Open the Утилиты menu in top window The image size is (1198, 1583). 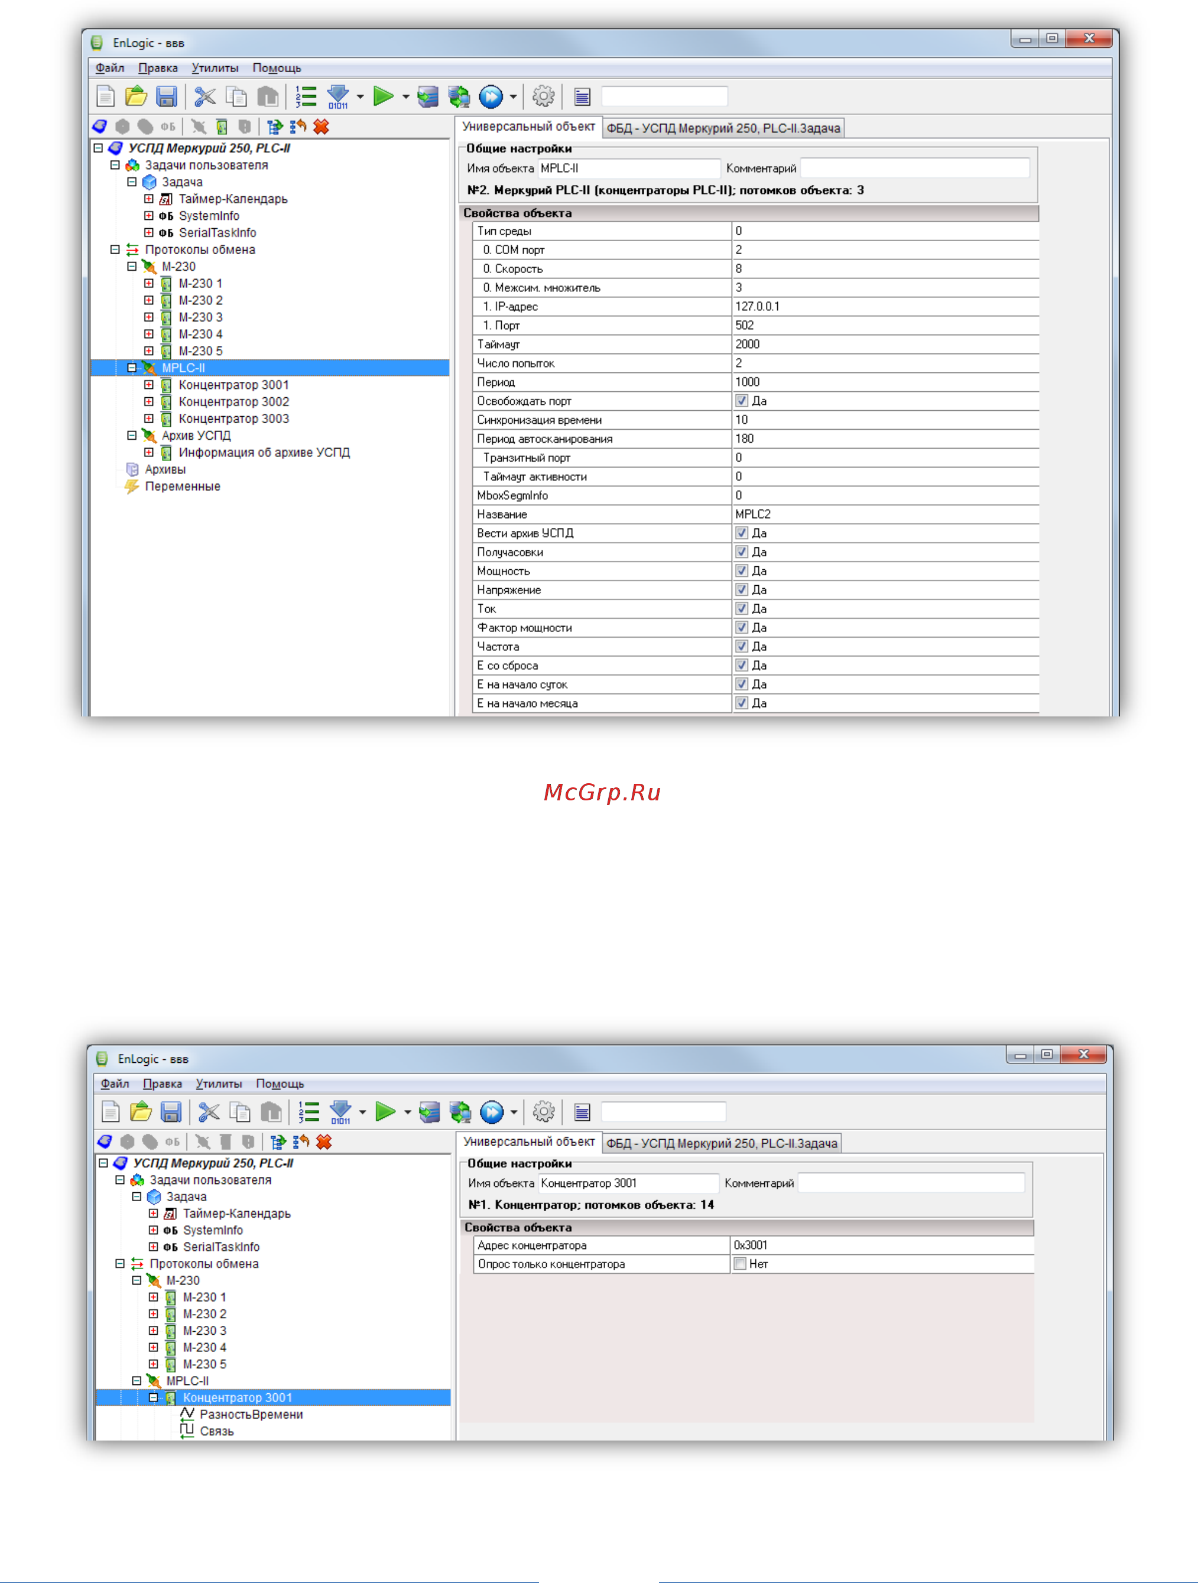click(215, 68)
